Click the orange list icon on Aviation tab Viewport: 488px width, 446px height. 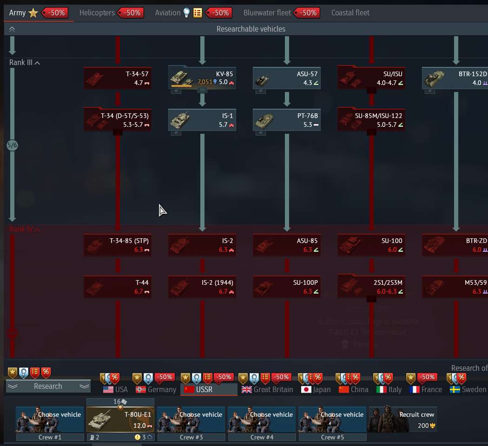198,13
